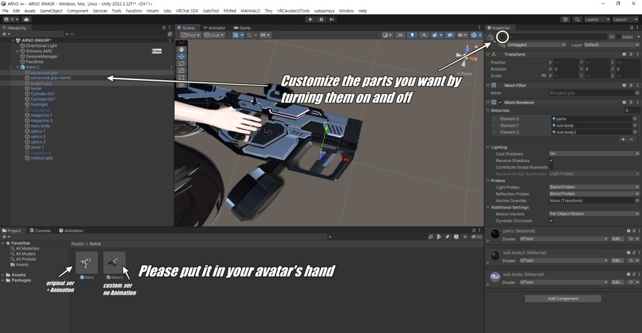The image size is (642, 333).
Task: Lock the Hierarchy panel
Action: 164,28
